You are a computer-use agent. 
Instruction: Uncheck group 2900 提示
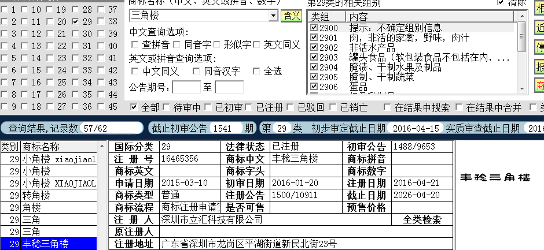pos(314,27)
